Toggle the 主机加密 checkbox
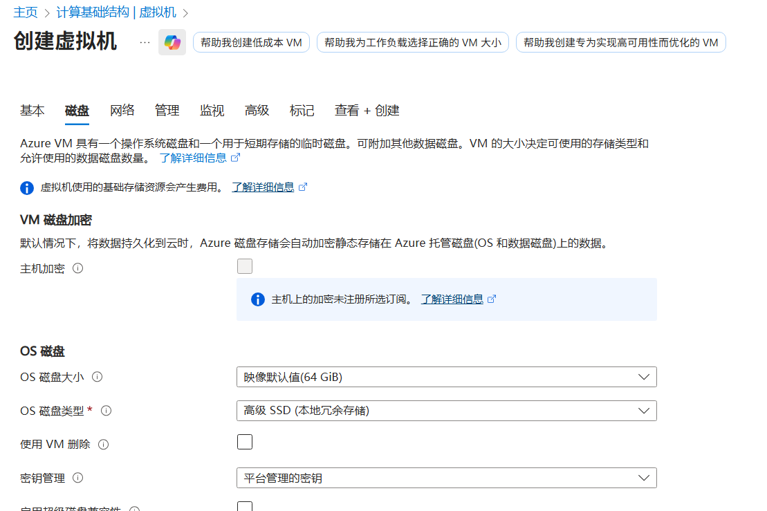767x511 pixels. 245,267
